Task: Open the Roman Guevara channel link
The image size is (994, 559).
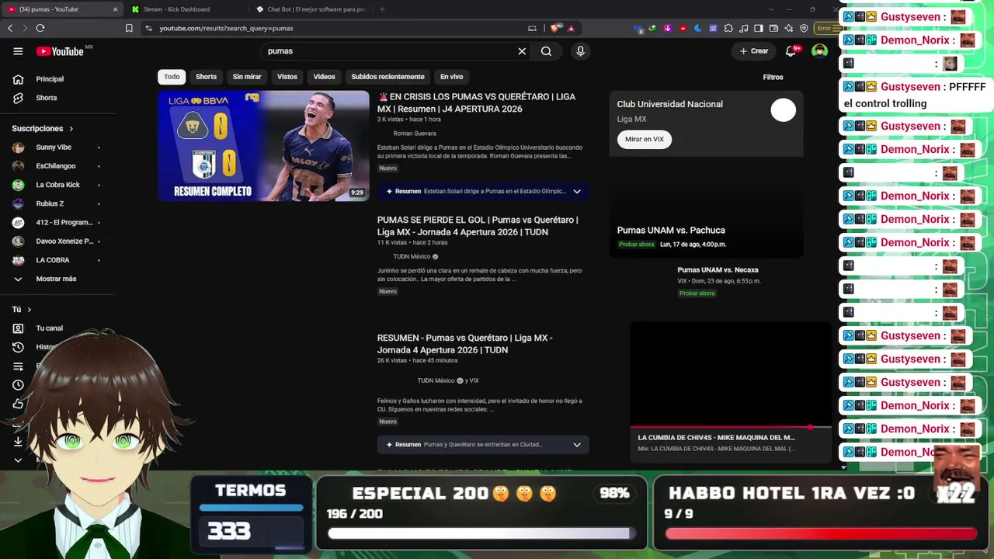Action: coord(415,134)
